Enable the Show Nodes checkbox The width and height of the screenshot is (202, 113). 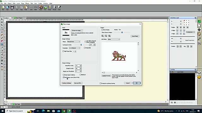[x=102, y=30]
